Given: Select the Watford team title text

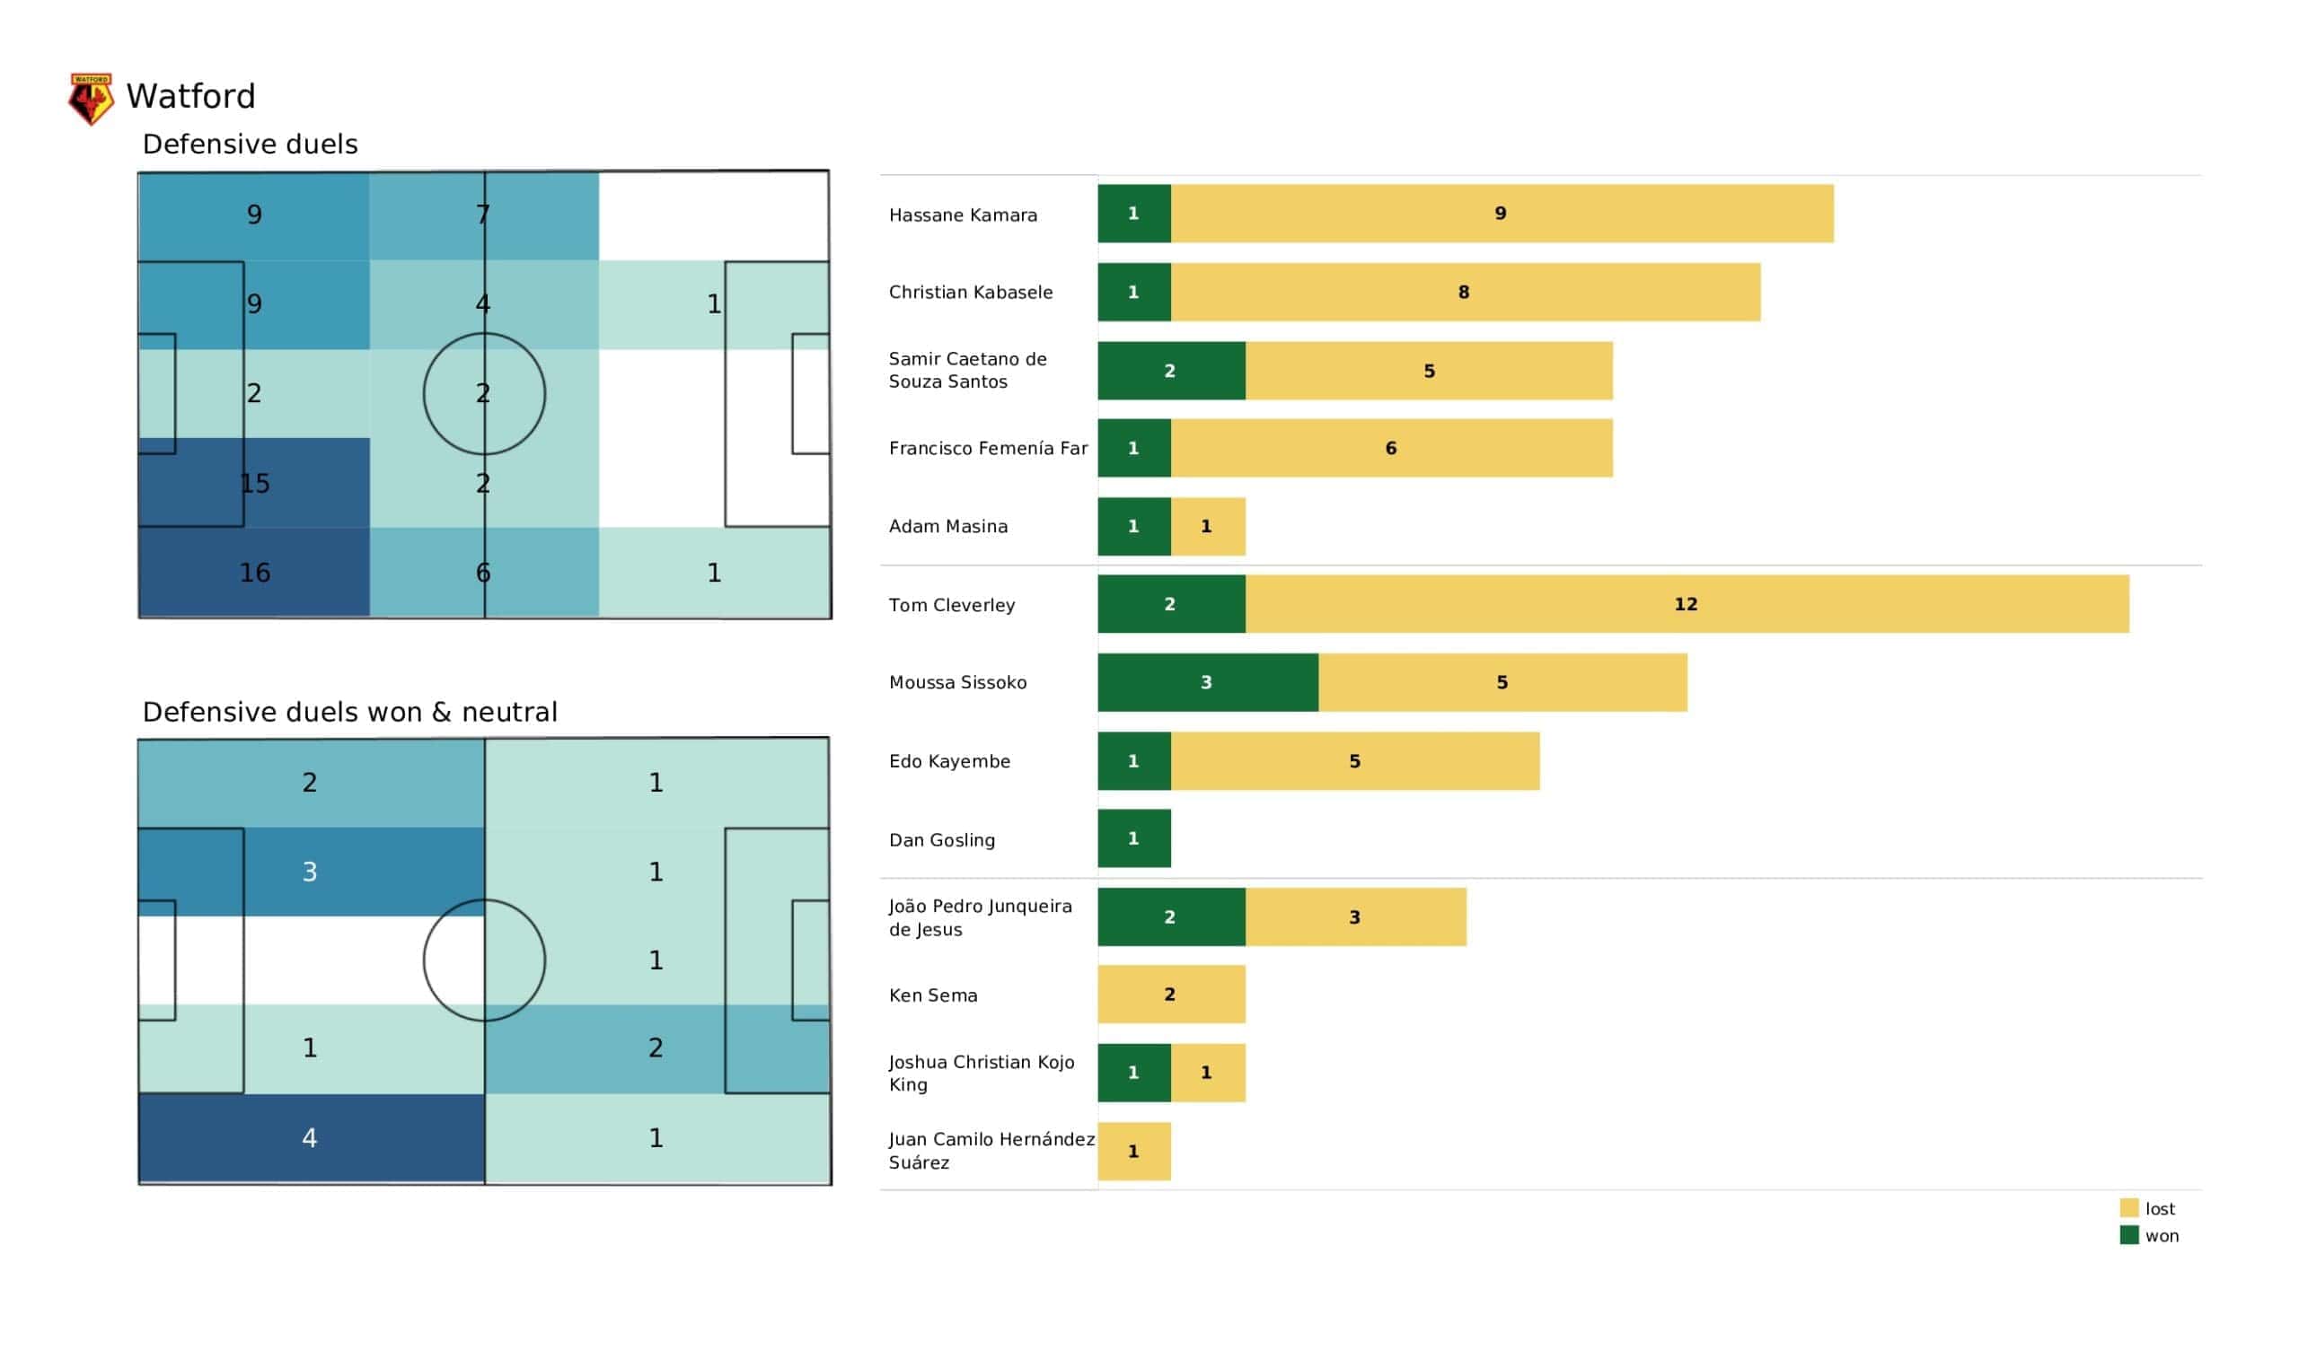Looking at the screenshot, I should [x=190, y=97].
